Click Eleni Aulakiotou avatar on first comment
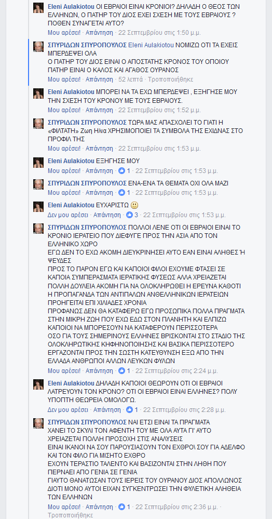 pyautogui.click(x=38, y=8)
